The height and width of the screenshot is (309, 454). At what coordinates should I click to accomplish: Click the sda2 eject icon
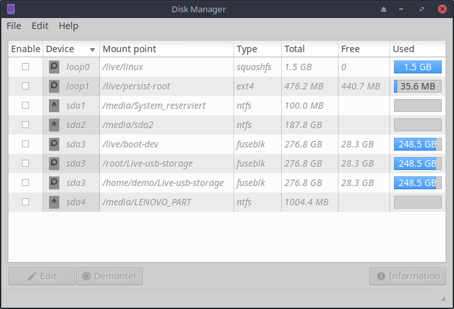(x=54, y=124)
